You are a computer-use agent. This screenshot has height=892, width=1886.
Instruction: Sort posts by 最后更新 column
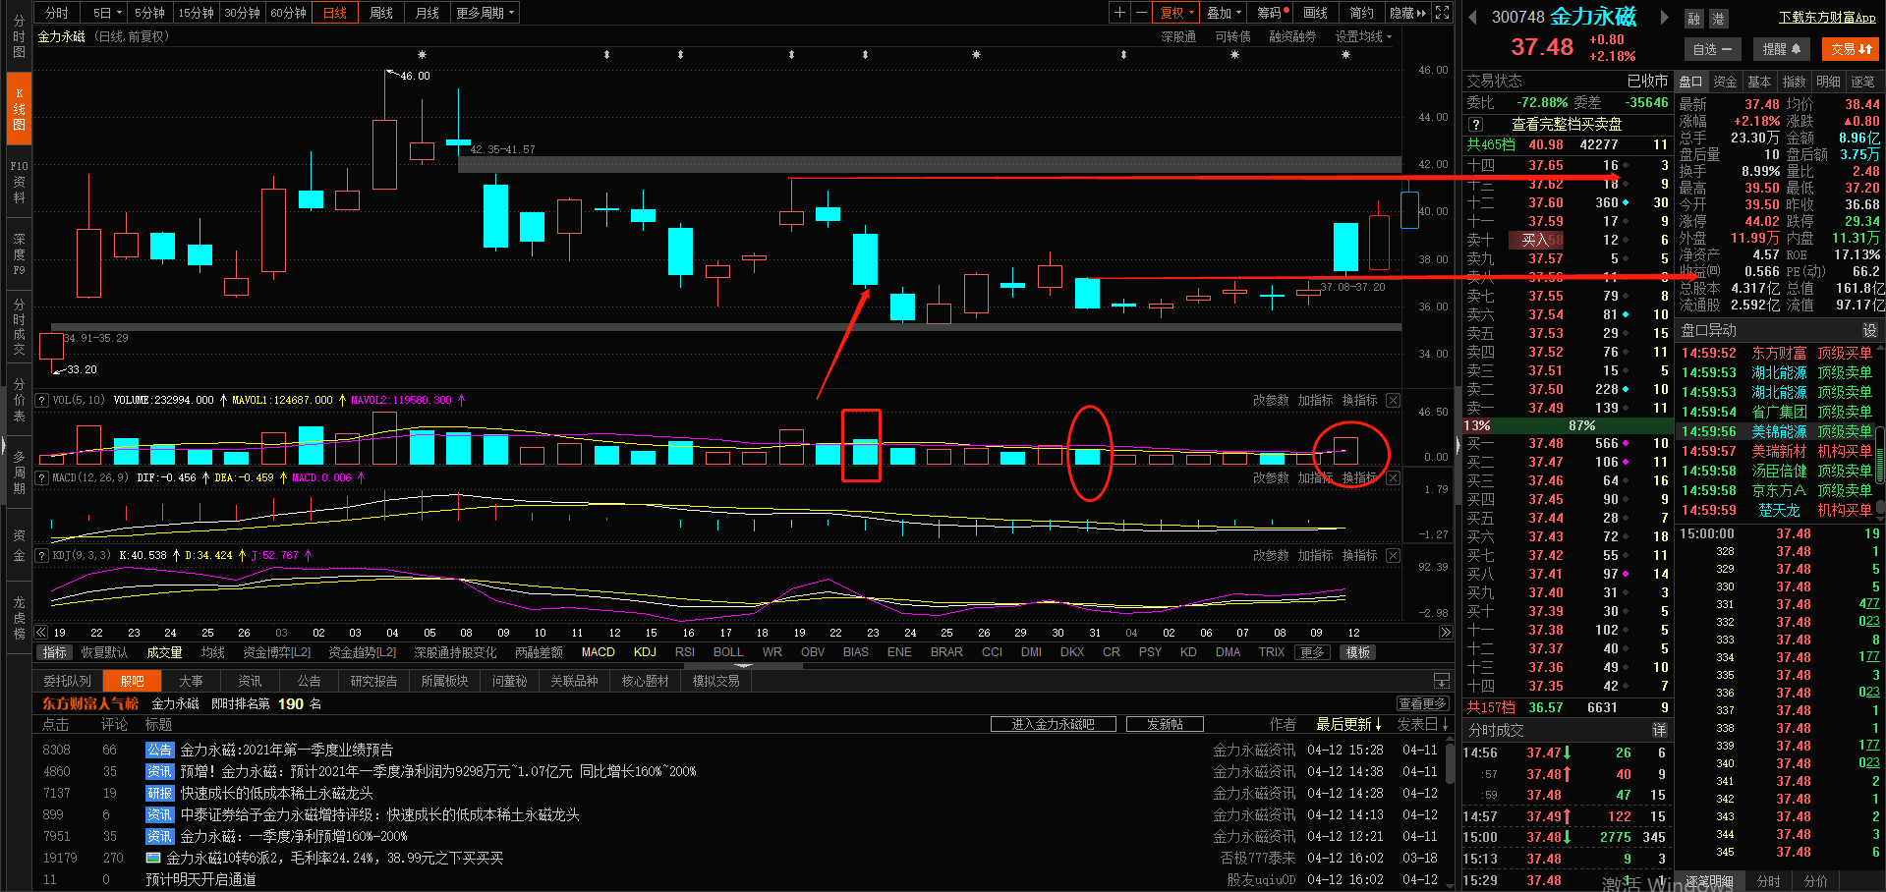pos(1348,724)
